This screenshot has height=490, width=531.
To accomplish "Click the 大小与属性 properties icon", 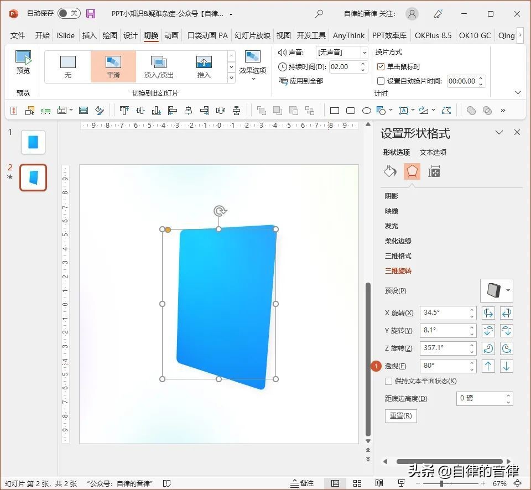I will point(434,171).
